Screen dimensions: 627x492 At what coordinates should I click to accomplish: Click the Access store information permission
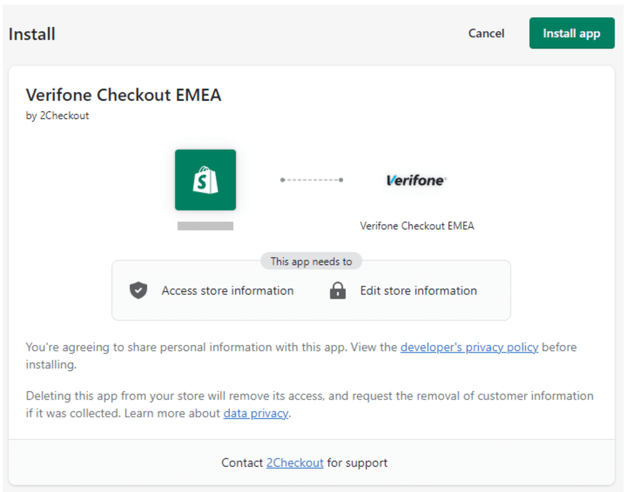[227, 291]
